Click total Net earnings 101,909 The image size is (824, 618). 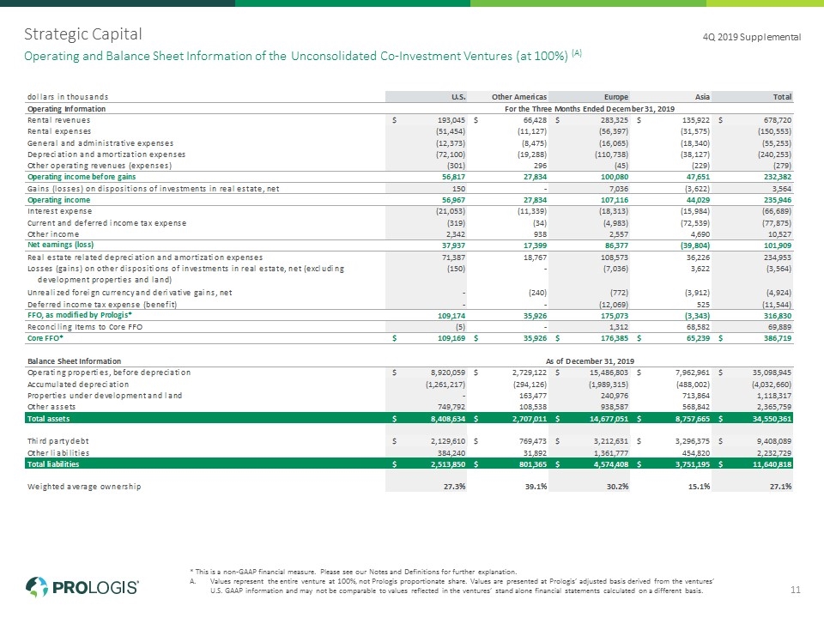pos(778,245)
